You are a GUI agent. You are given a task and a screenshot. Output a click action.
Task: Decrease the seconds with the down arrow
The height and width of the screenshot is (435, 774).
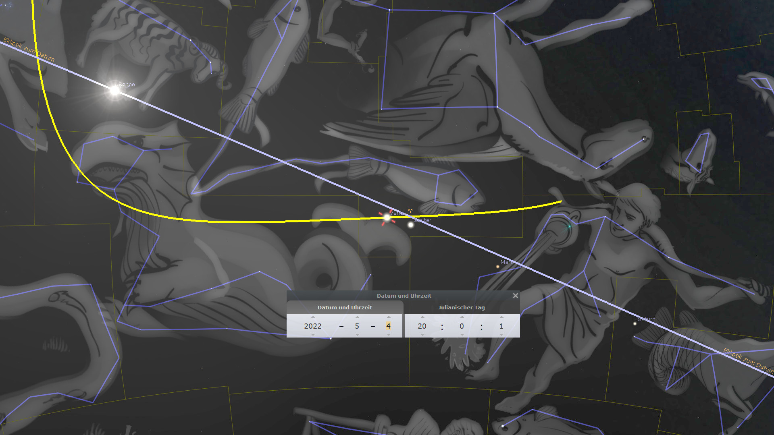501,335
